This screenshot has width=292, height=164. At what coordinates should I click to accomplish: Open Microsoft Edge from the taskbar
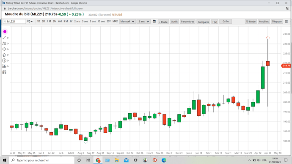pos(164,160)
